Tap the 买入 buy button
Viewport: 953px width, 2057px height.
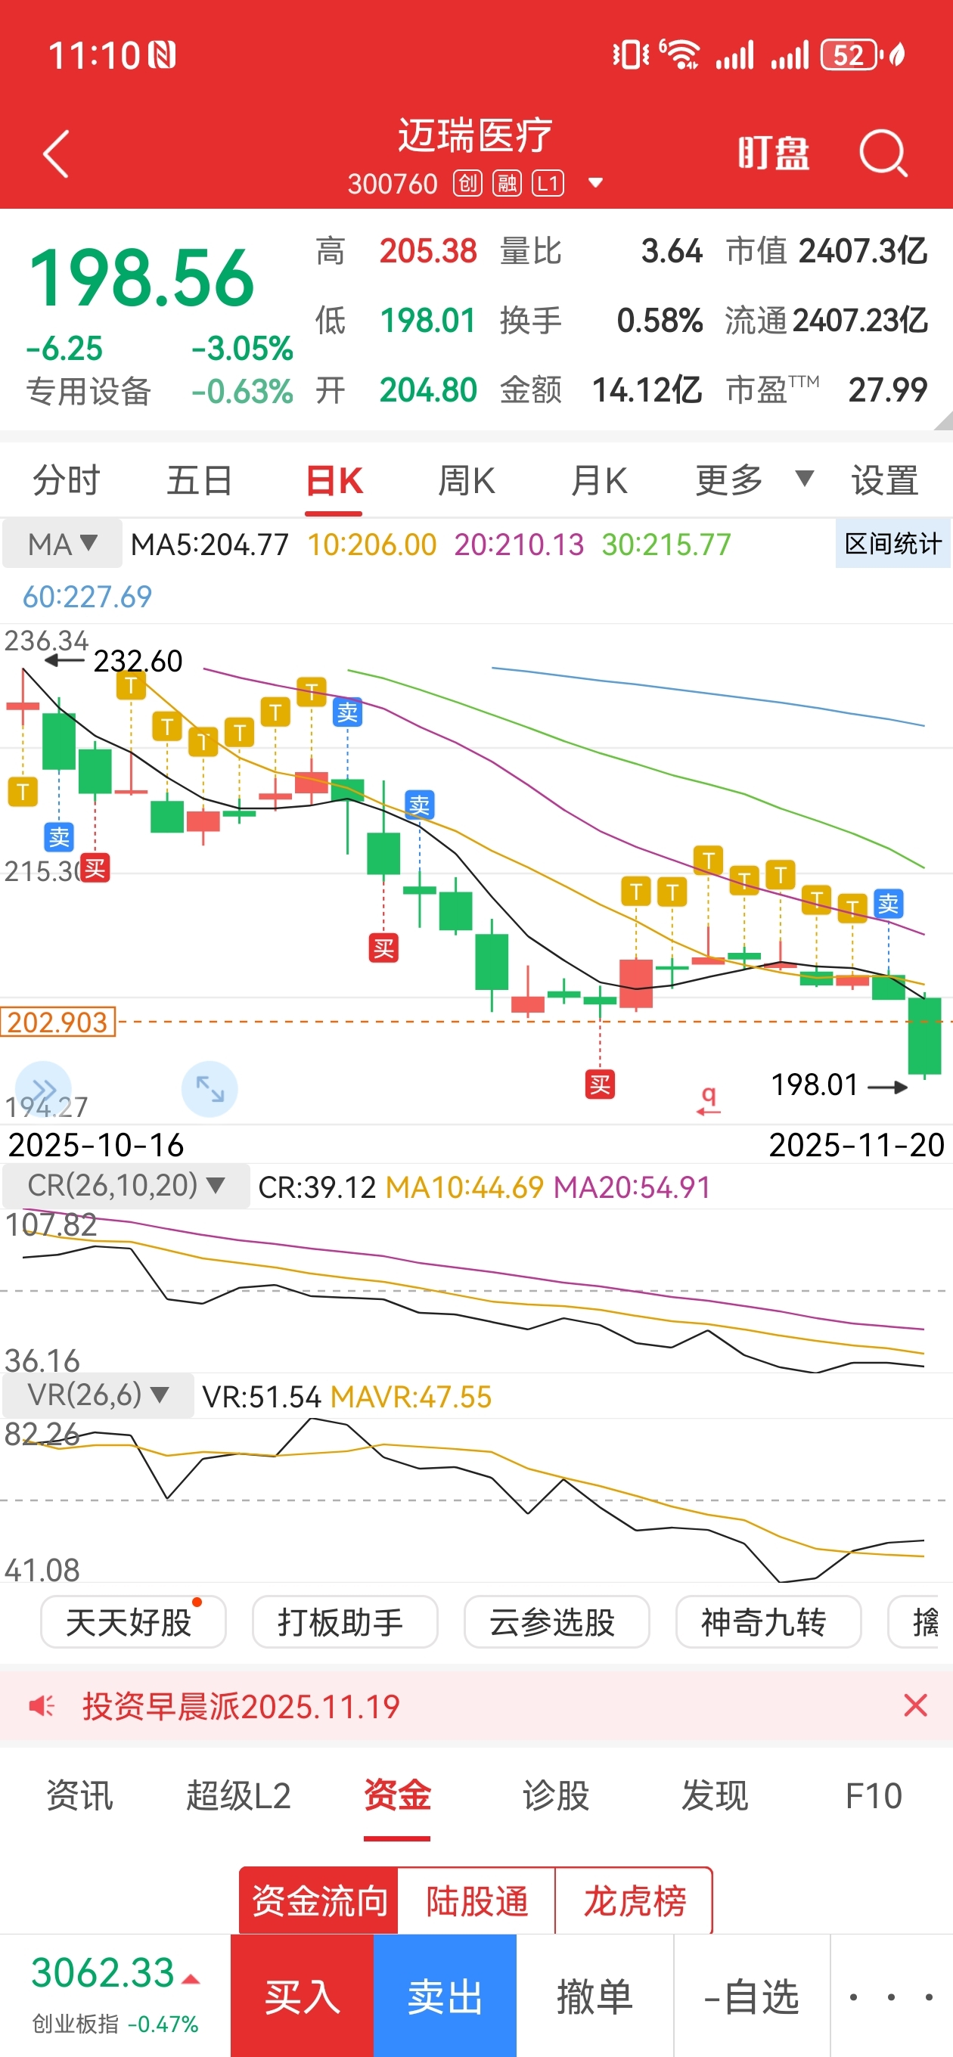click(302, 1996)
